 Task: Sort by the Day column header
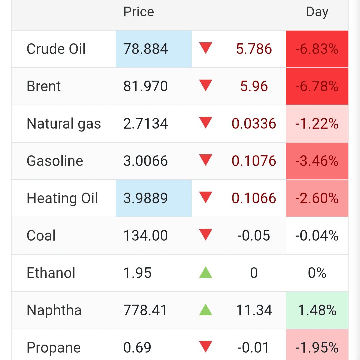(317, 12)
